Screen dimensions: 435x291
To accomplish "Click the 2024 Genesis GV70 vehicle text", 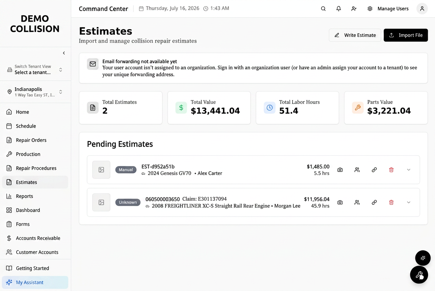I will (x=169, y=173).
